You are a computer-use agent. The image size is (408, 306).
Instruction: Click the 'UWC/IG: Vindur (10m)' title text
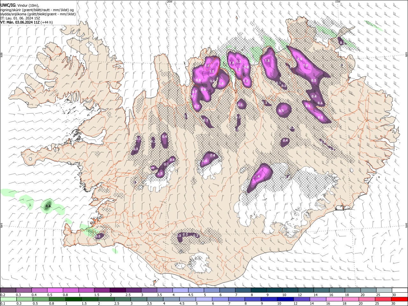20,5
